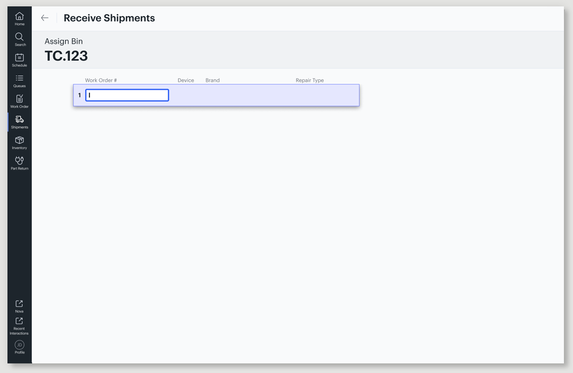Launch Nova external link icon
The width and height of the screenshot is (573, 373).
pyautogui.click(x=19, y=306)
